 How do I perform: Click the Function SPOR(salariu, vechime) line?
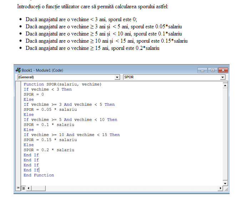62,84
